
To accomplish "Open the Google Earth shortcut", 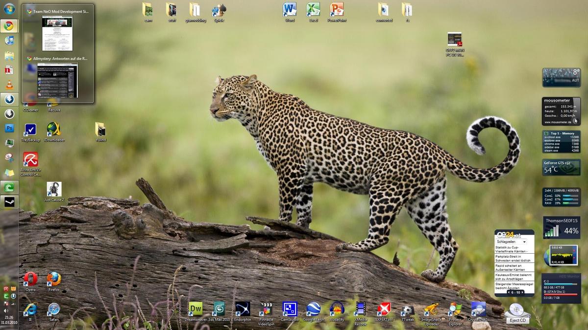I will 314,309.
